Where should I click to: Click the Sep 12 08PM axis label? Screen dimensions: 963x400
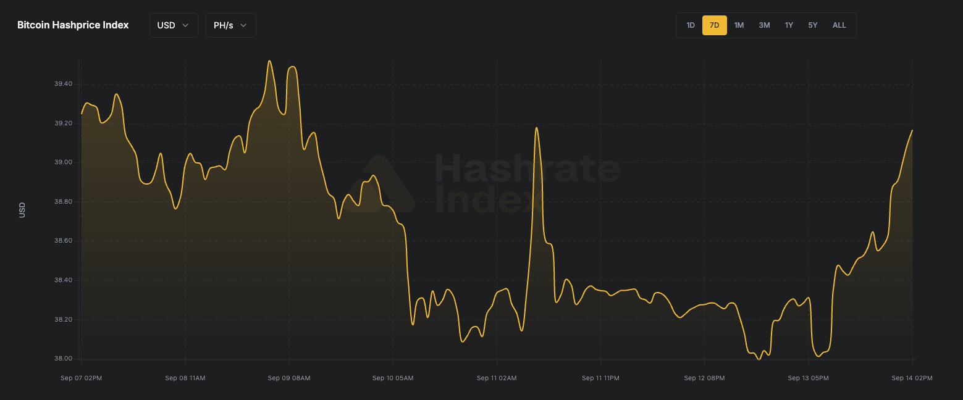tap(704, 378)
